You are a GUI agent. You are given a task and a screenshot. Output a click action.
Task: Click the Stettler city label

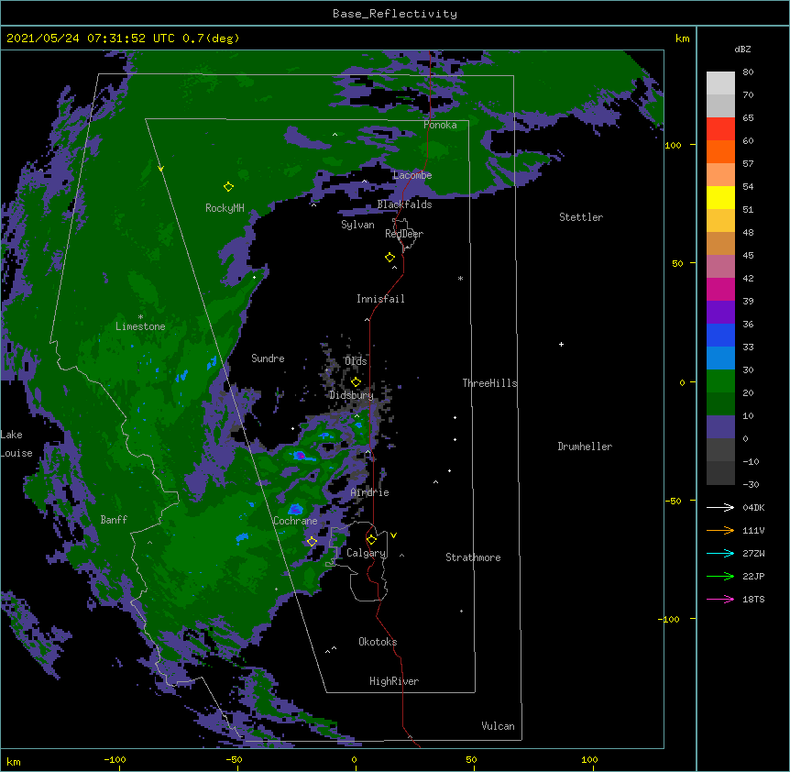581,217
